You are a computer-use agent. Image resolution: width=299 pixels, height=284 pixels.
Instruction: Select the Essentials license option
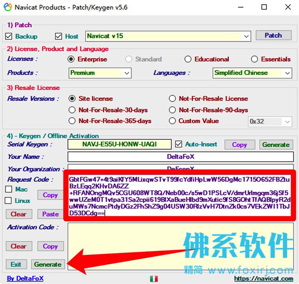click(x=254, y=59)
